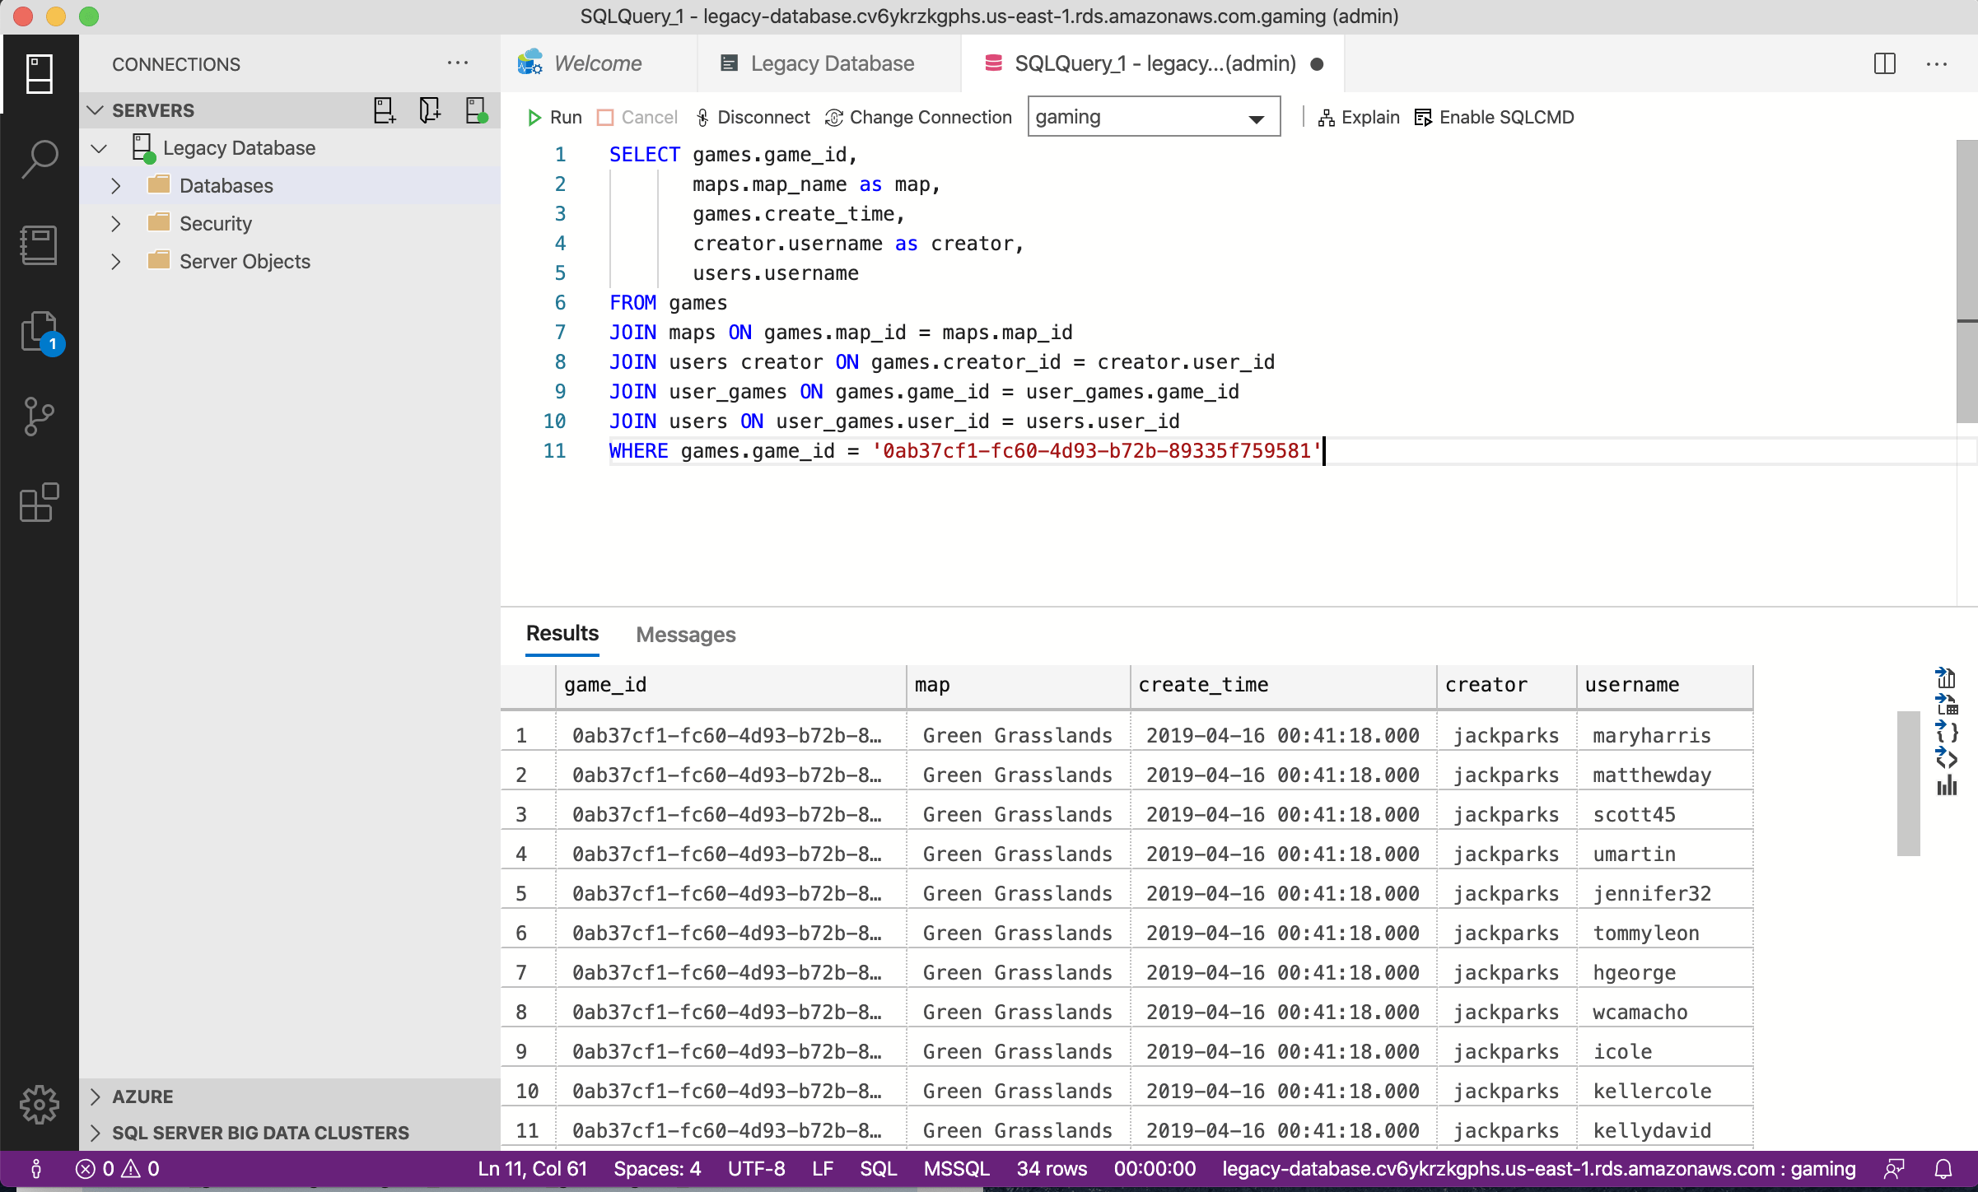This screenshot has width=1978, height=1192.
Task: Expand the Security folder
Action: pos(115,224)
